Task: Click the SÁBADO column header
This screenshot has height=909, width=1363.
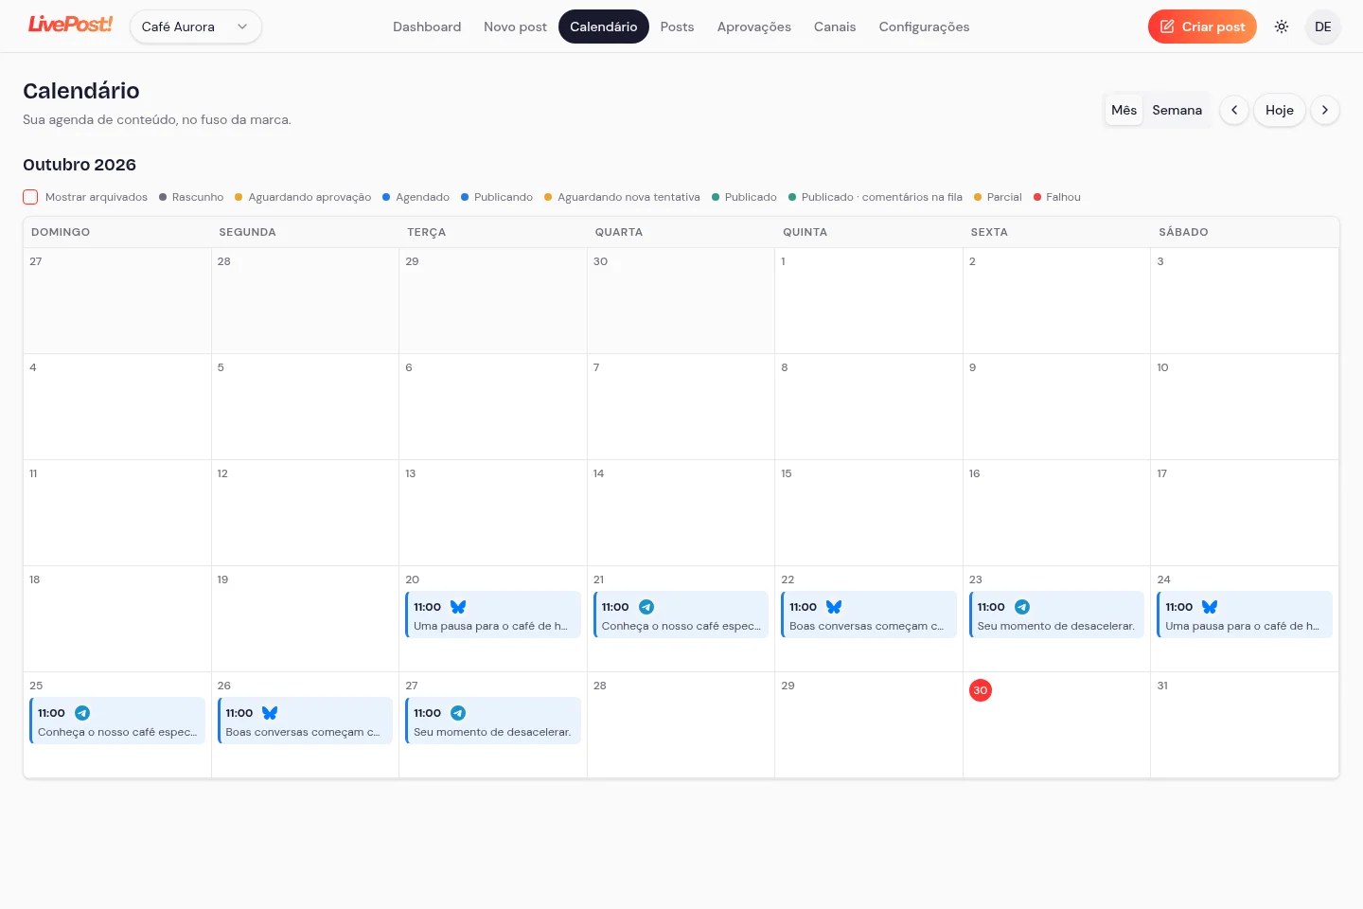Action: (1183, 232)
